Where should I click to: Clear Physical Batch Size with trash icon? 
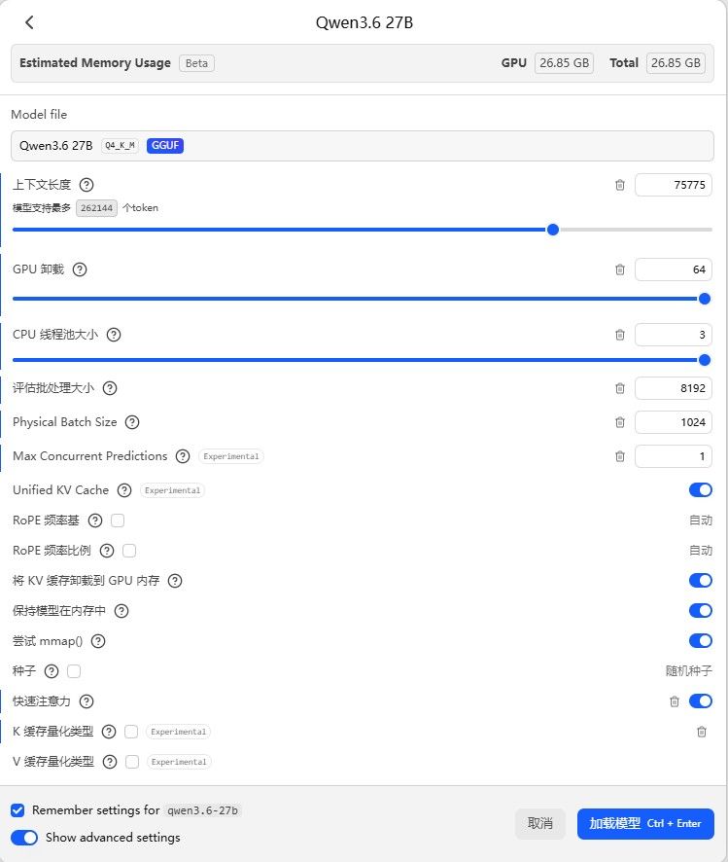(620, 422)
